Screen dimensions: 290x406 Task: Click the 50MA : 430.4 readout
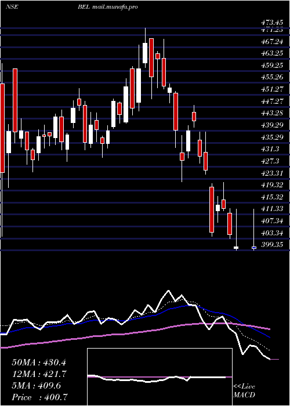tap(39, 362)
